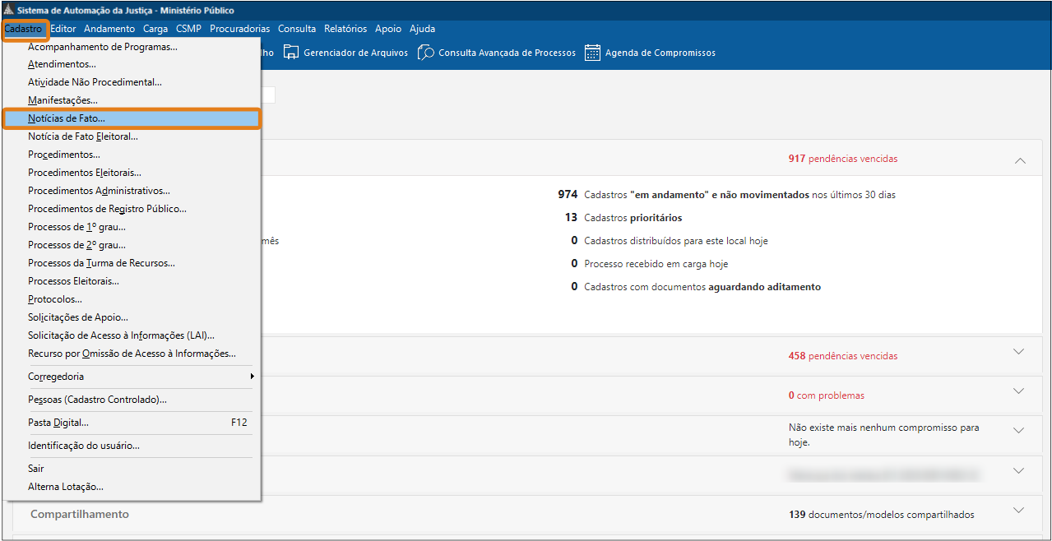Expand the Corregedoria submenu
The image size is (1052, 541).
(132, 377)
